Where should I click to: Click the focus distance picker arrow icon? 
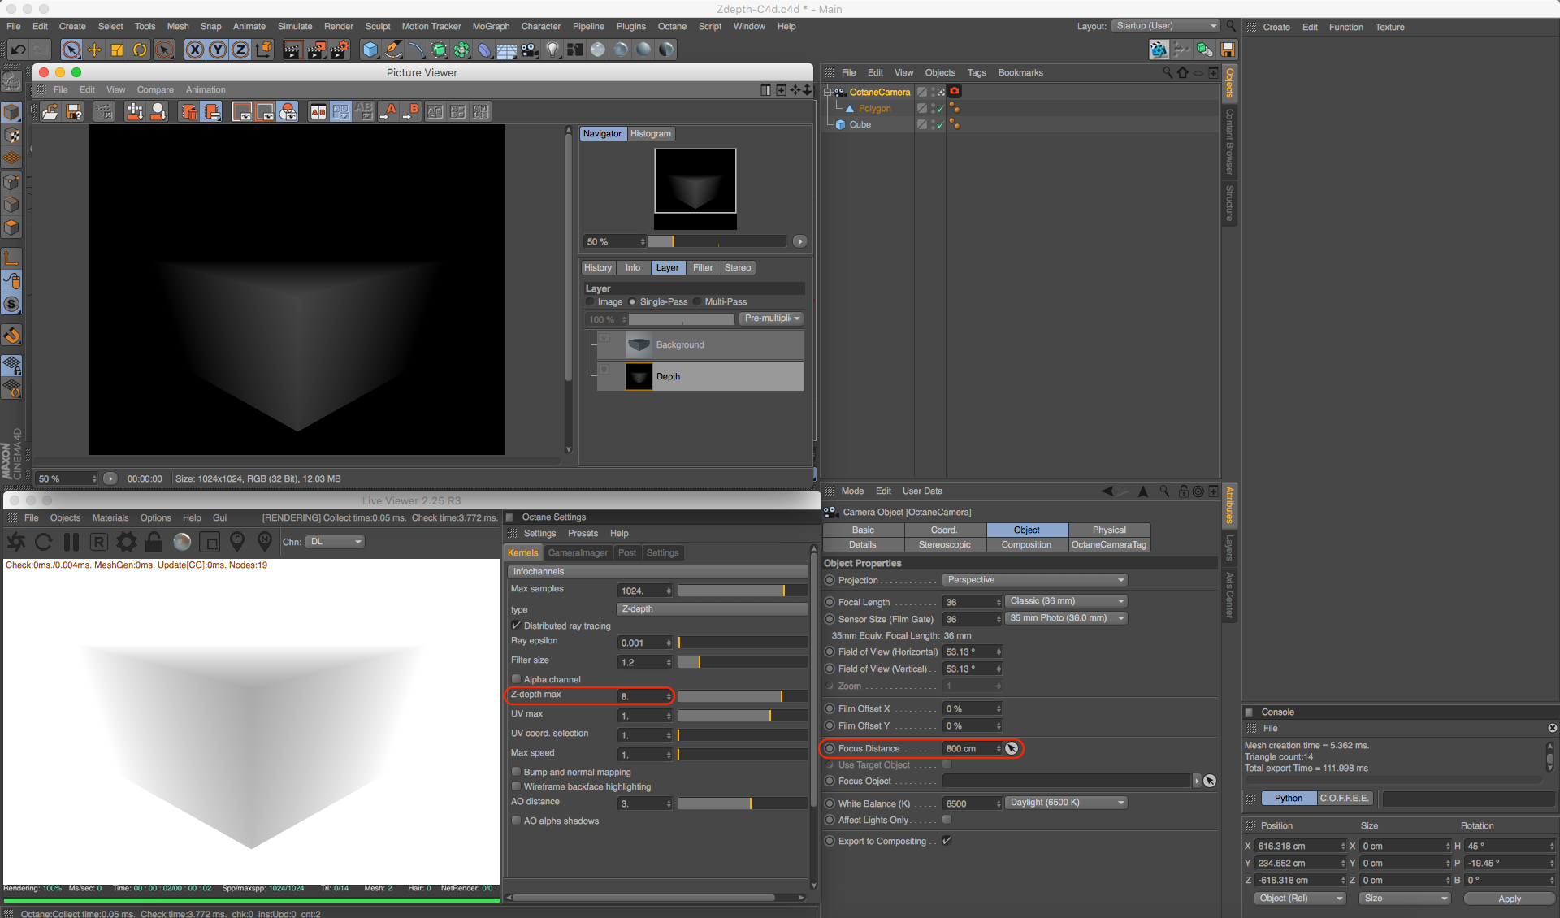(1012, 748)
